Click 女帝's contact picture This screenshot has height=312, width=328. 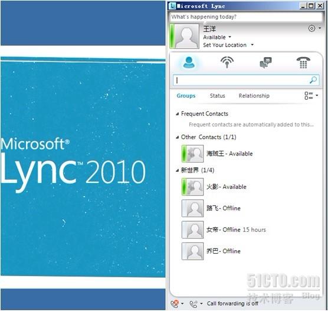[x=193, y=230]
